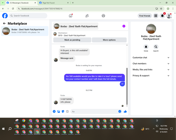Open the Groups icon in top navigation
The height and width of the screenshot is (140, 176).
[103, 16]
